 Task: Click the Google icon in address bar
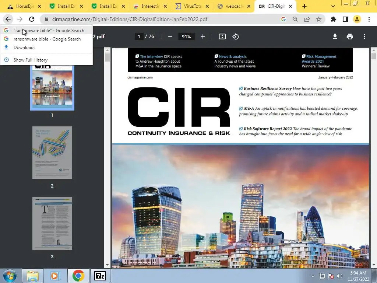(x=283, y=19)
